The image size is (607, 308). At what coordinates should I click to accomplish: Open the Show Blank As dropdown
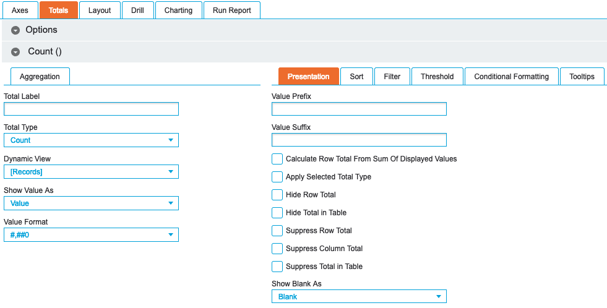pos(359,297)
